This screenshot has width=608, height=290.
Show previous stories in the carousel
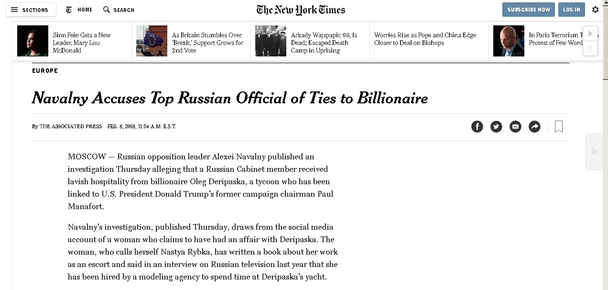click(x=590, y=48)
